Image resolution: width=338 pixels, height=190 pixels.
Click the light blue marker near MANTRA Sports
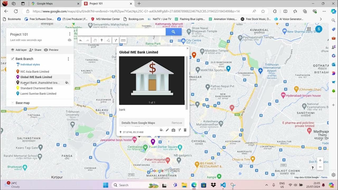click(x=228, y=69)
